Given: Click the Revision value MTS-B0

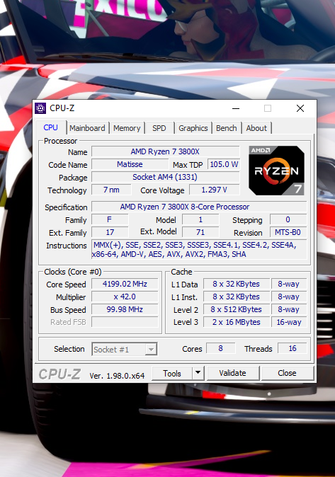Looking at the screenshot, I should pos(288,232).
